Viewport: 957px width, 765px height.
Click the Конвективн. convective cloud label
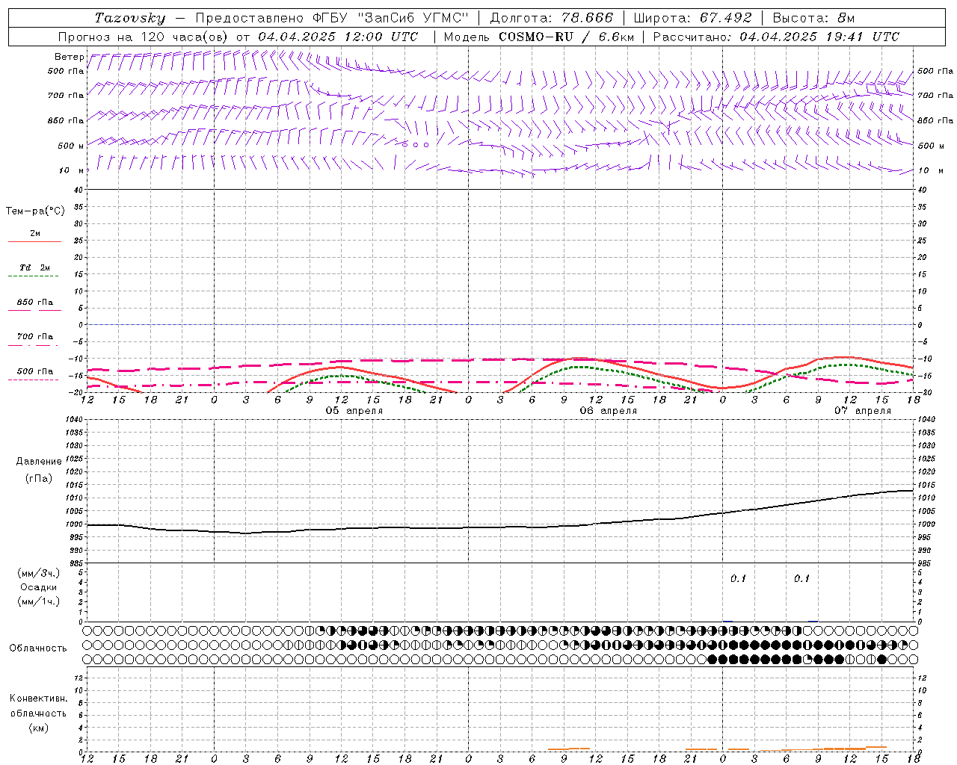click(x=38, y=699)
